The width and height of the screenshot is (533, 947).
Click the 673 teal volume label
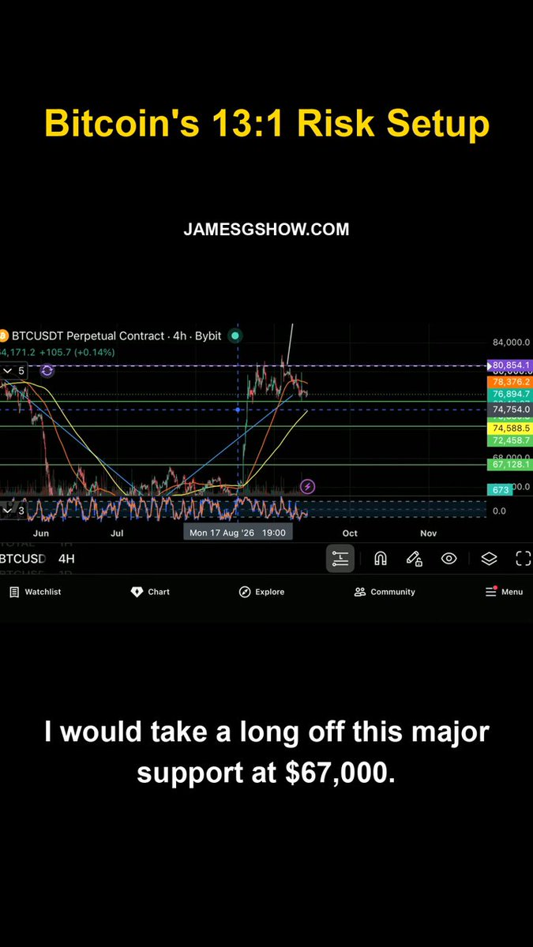pyautogui.click(x=501, y=490)
